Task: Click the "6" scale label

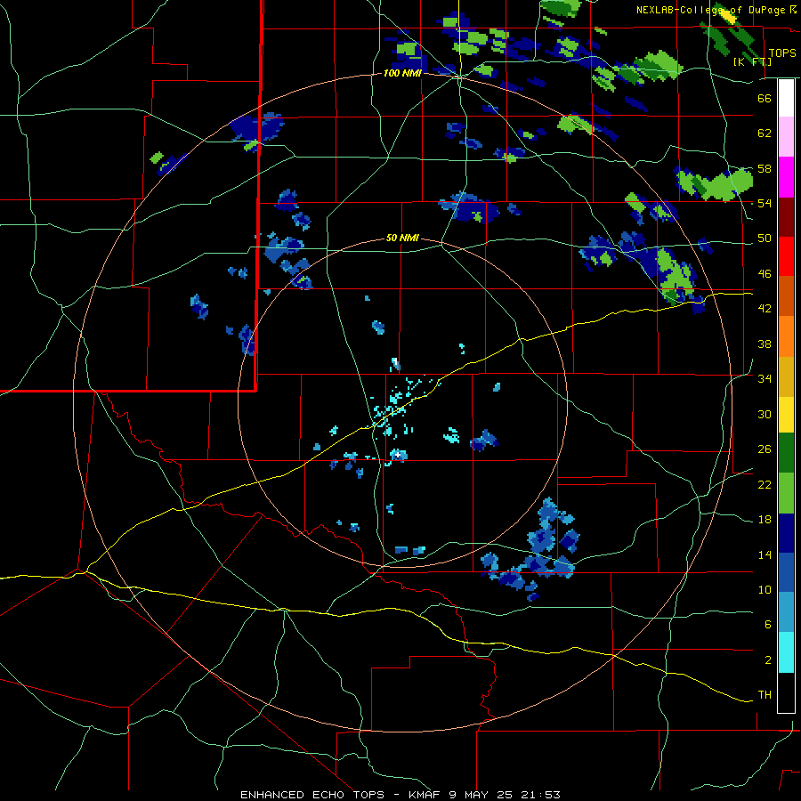Action: tap(767, 625)
